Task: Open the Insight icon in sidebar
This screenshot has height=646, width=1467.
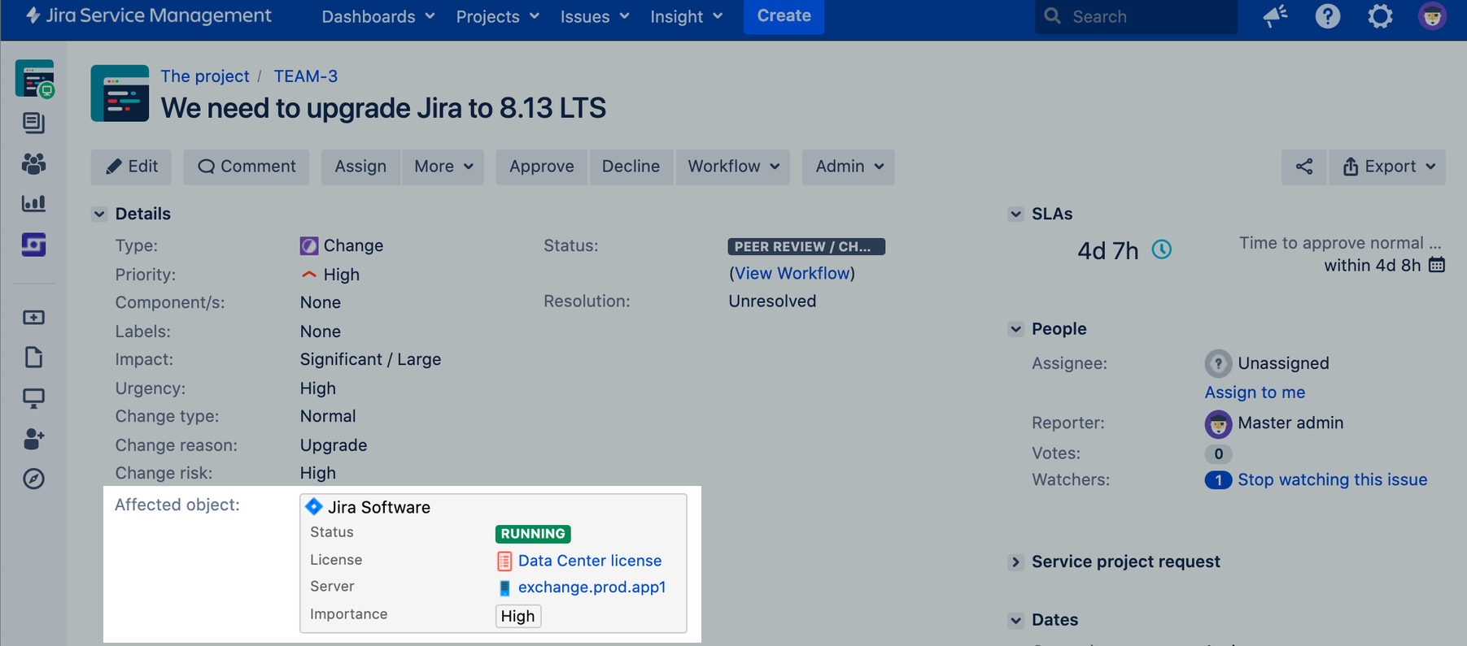Action: [33, 244]
